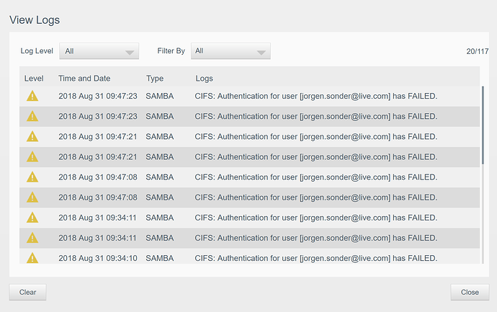Viewport: 497px width, 312px height.
Task: Select SAMBA type in the 09:34:10 row
Action: 159,258
